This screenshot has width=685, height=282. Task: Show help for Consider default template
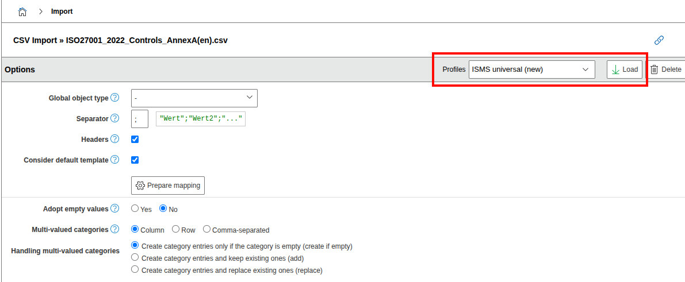(115, 160)
